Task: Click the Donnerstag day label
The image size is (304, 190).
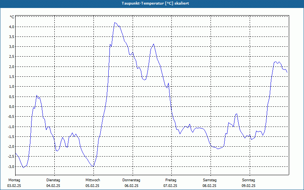Action: click(x=131, y=180)
